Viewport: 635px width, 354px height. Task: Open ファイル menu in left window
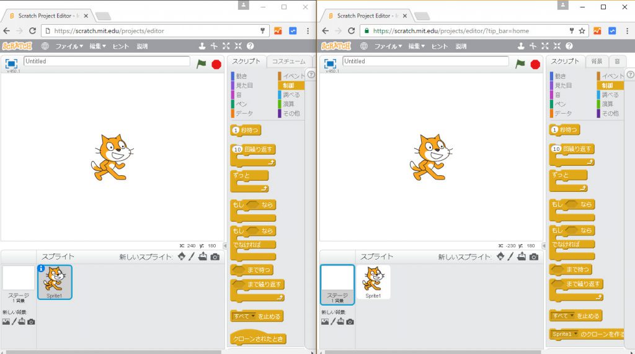tap(69, 46)
